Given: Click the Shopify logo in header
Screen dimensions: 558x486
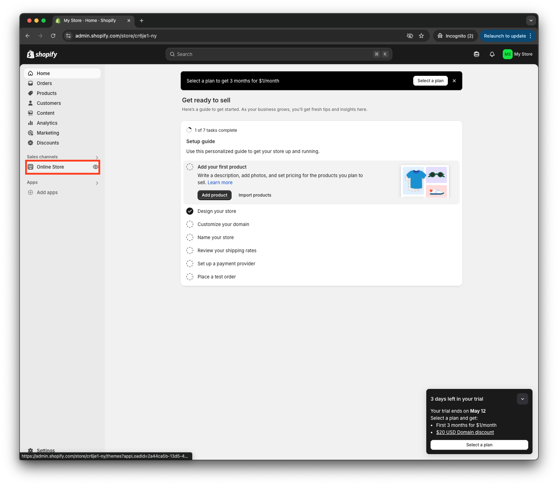Looking at the screenshot, I should pos(42,54).
